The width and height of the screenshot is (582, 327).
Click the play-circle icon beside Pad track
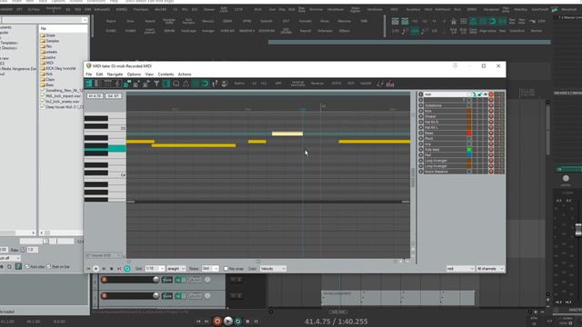[420, 155]
